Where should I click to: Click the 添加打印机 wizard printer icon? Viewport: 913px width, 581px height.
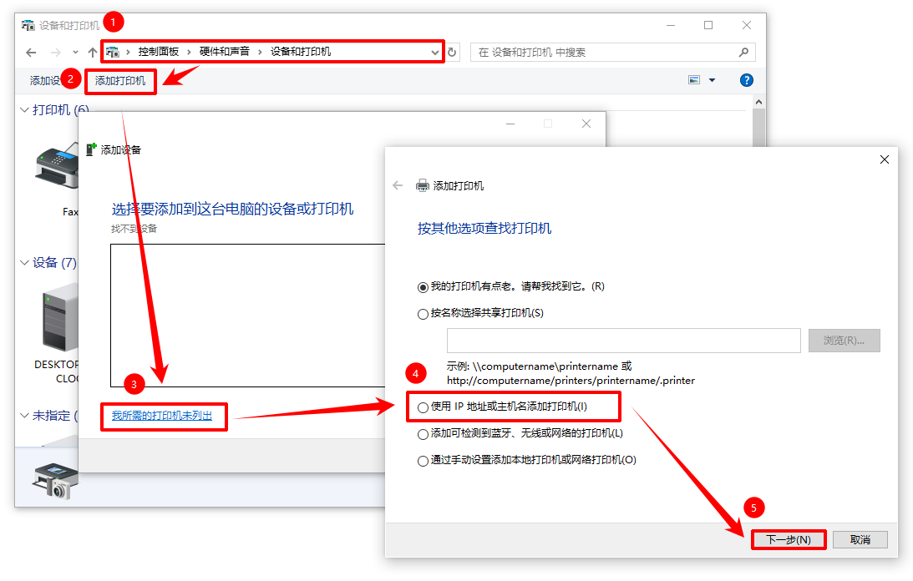tap(422, 185)
